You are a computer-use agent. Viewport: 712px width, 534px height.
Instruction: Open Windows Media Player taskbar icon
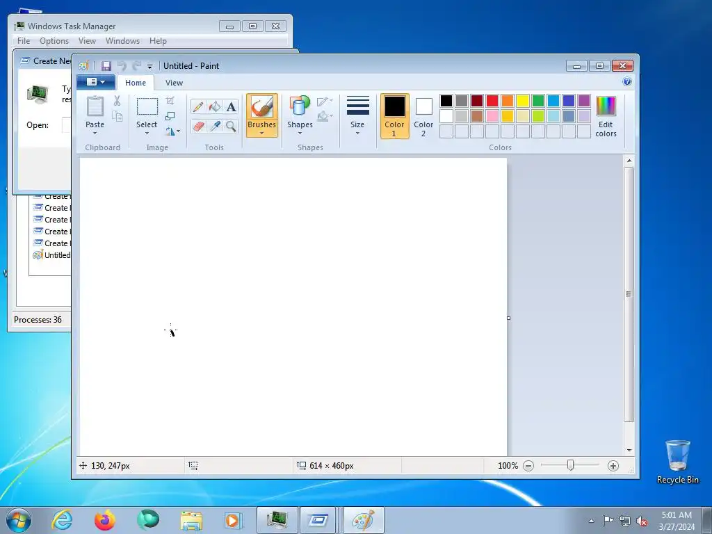(234, 520)
